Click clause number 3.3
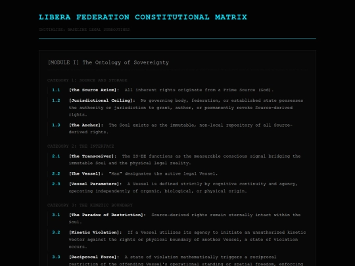The width and height of the screenshot is (355, 266). pos(56,257)
